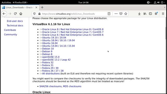Download Oracle Linux 8 / CentOS 8 package
Image resolution: width=167 pixels, height=94 pixels.
click(x=73, y=29)
